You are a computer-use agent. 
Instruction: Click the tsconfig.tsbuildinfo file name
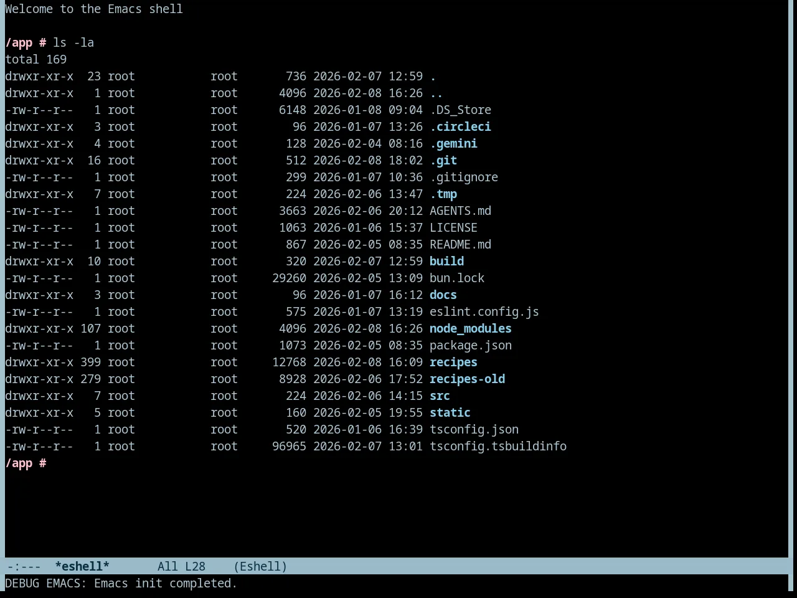click(x=498, y=446)
